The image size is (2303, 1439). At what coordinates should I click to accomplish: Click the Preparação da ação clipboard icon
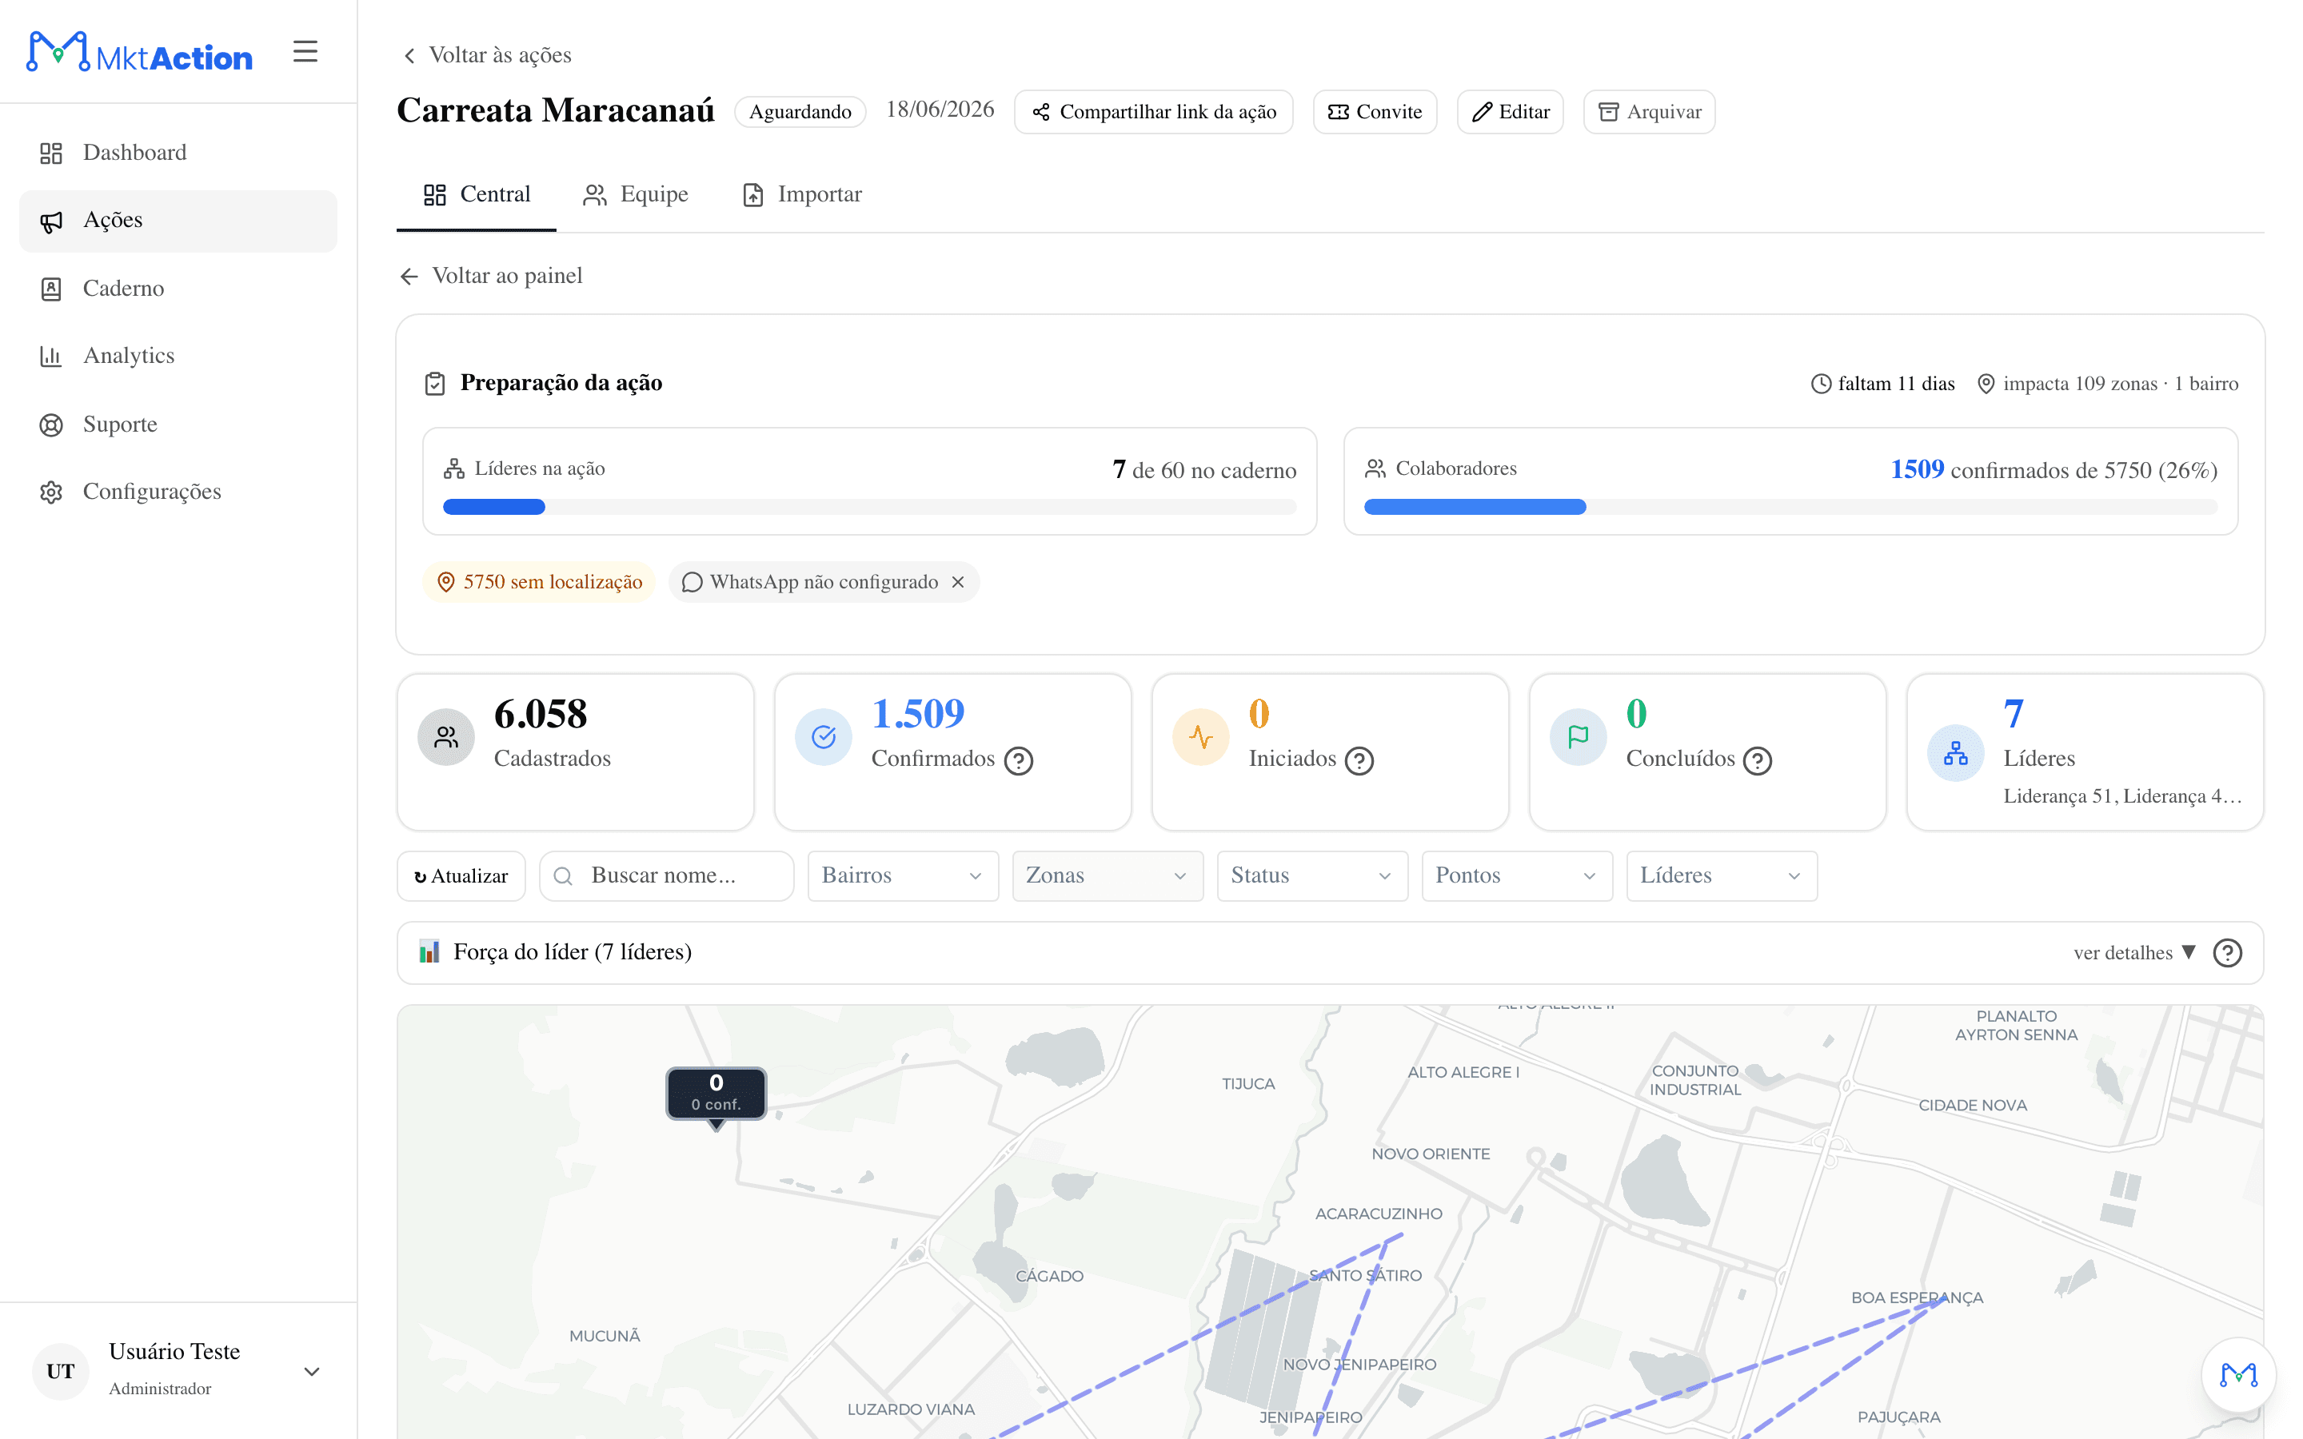(x=435, y=384)
